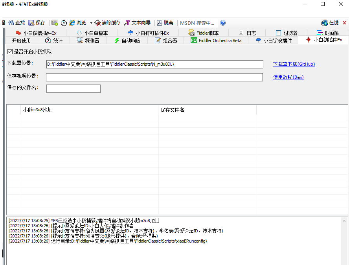Click the 友情支持:浴火凤凰 log line
349x265 pixels.
(x=116, y=231)
